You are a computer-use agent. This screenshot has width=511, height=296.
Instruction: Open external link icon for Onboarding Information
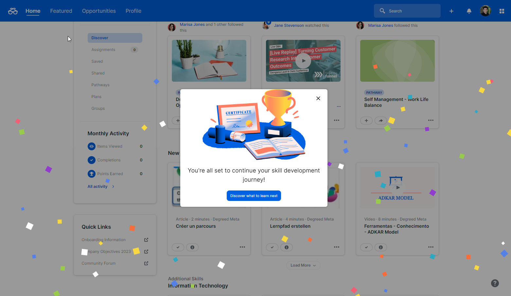coord(146,240)
